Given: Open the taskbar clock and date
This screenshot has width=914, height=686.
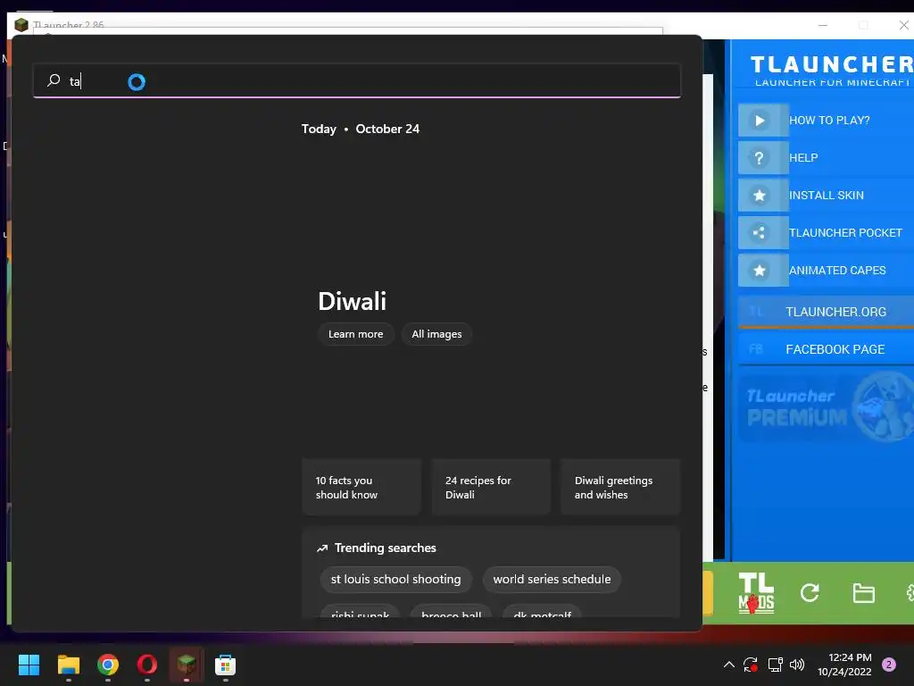Looking at the screenshot, I should (844, 665).
